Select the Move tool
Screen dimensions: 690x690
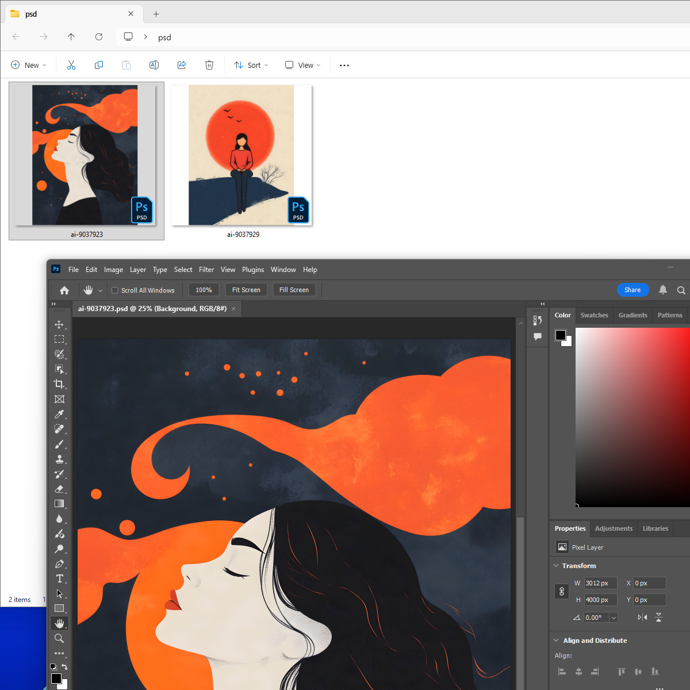[x=59, y=324]
